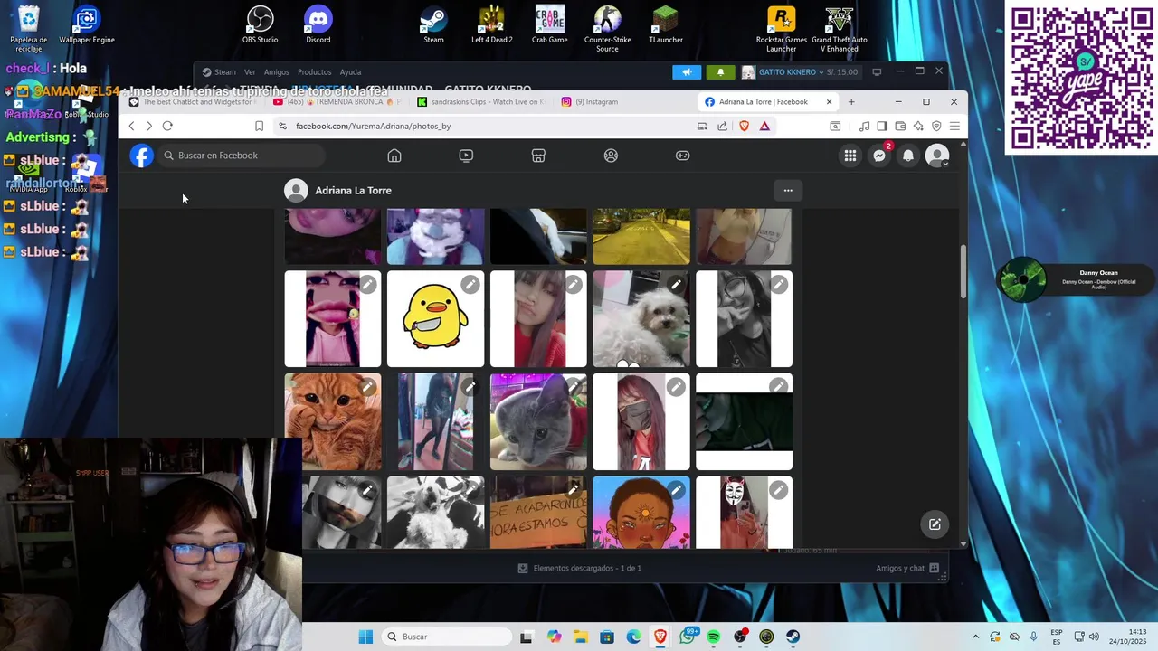Open Left 4 Dead 2 desktop shortcut

[x=491, y=25]
